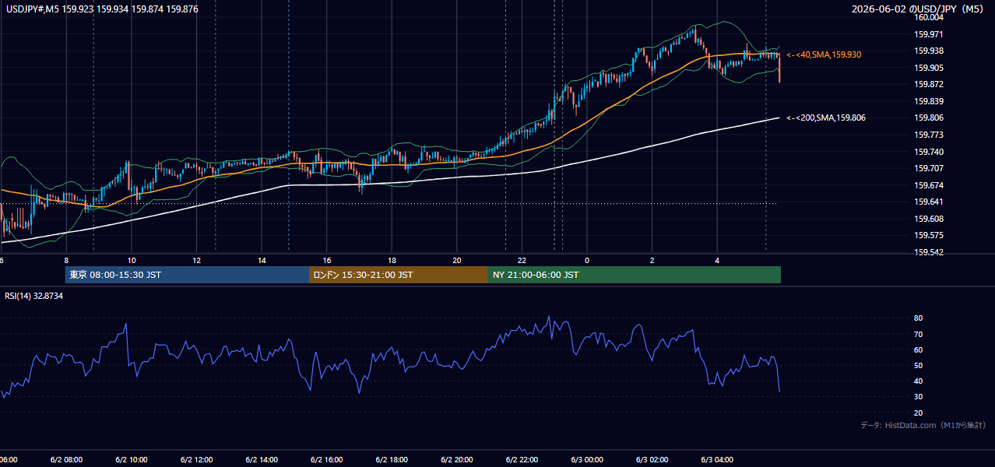The image size is (995, 467).
Task: Click the 6/2 22:00 time axis label
Action: pyautogui.click(x=522, y=460)
